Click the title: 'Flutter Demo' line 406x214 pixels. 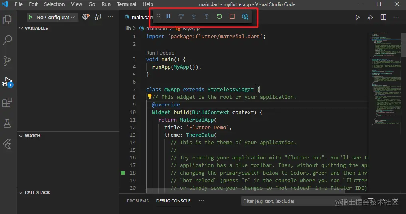[x=198, y=127]
